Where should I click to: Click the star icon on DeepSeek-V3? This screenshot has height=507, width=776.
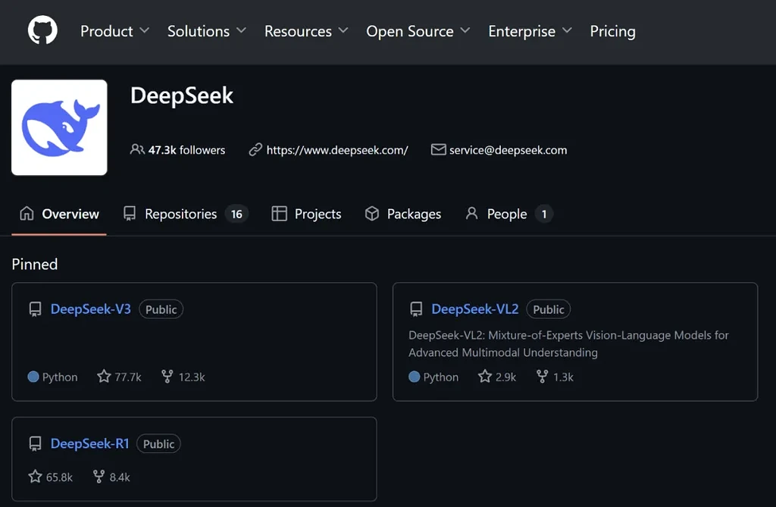[x=105, y=376]
